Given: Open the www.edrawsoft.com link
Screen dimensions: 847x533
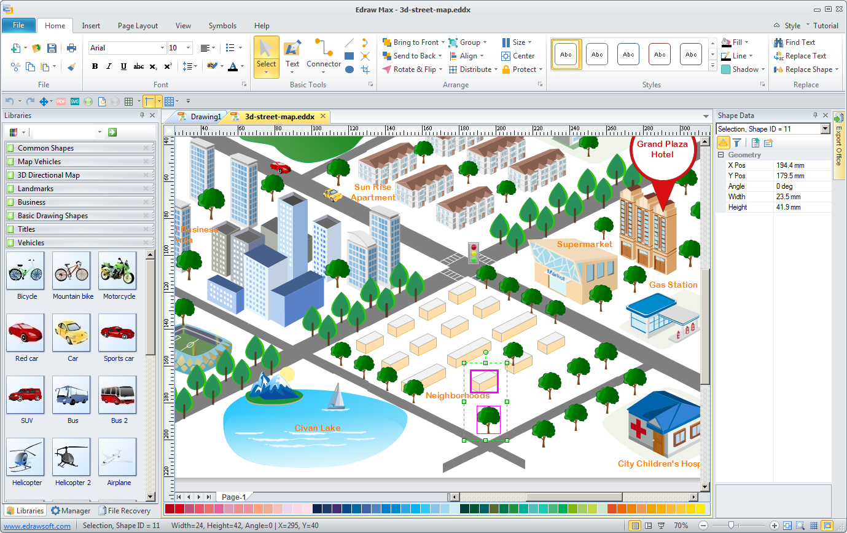Looking at the screenshot, I should (37, 526).
